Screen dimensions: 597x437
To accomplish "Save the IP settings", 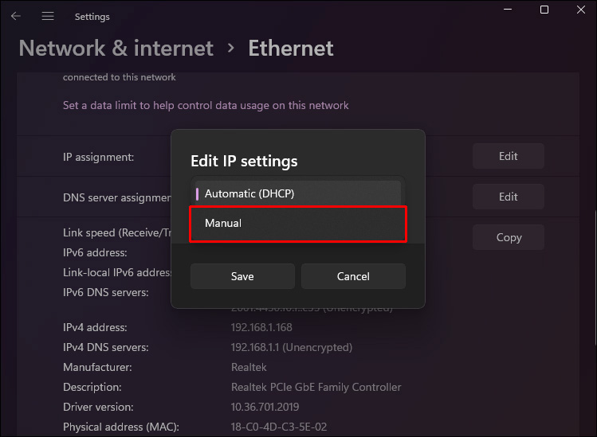I will click(242, 276).
